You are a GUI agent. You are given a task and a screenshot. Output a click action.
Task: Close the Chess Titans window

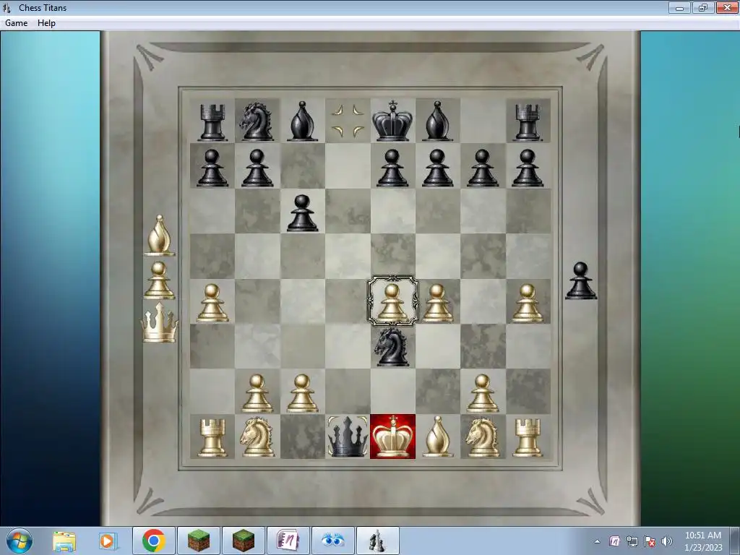[x=727, y=7]
